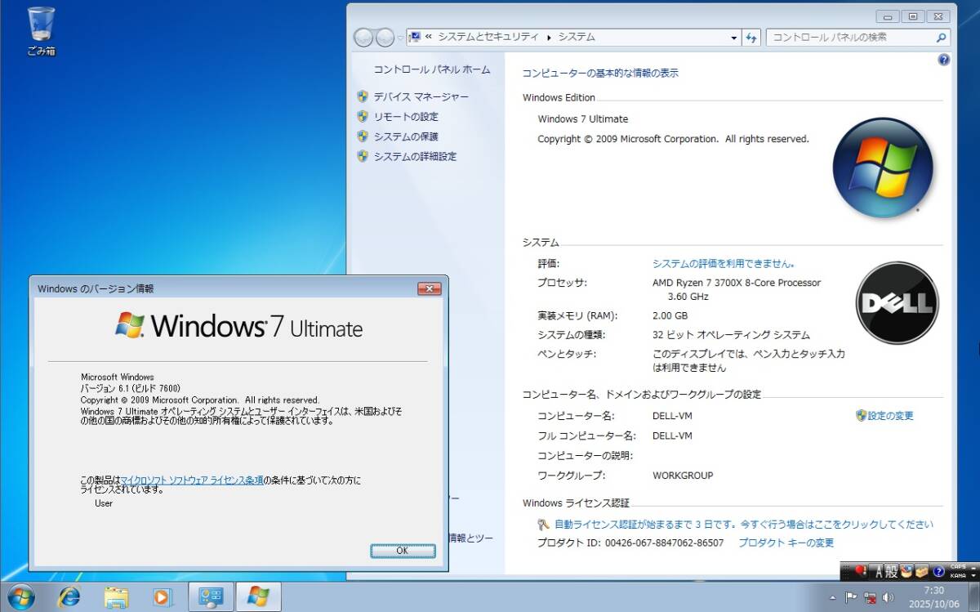Click the shield icon beside デバイス マネージャー

[363, 96]
